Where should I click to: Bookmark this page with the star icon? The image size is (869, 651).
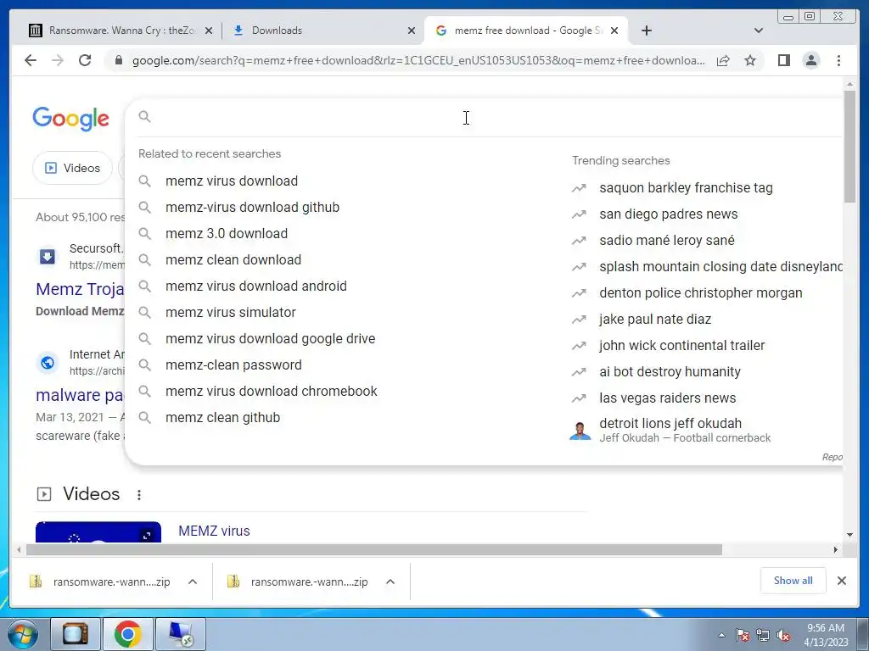click(750, 60)
